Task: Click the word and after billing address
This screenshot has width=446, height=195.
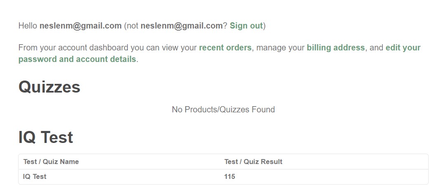Action: [x=376, y=48]
